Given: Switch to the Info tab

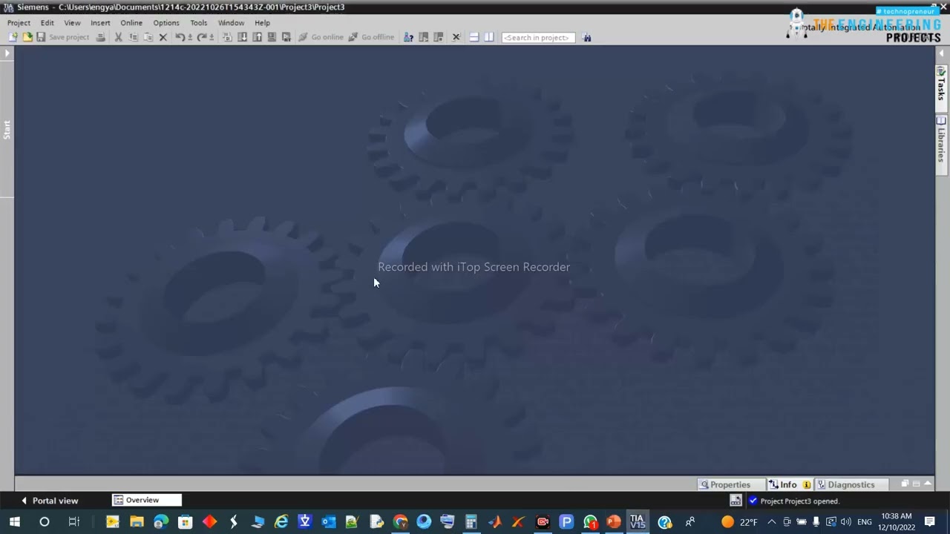Looking at the screenshot, I should [788, 484].
